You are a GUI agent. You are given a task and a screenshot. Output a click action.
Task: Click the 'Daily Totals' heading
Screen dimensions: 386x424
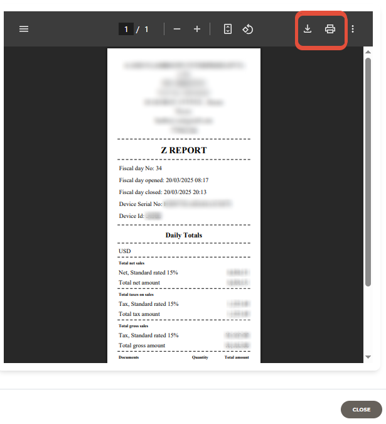coord(184,235)
